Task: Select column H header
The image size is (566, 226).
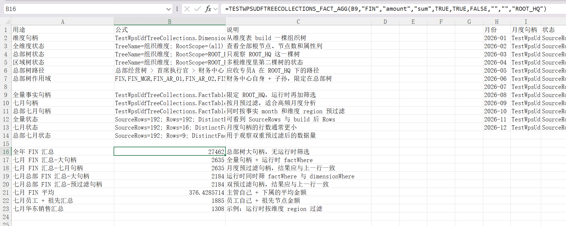Action: coord(497,22)
